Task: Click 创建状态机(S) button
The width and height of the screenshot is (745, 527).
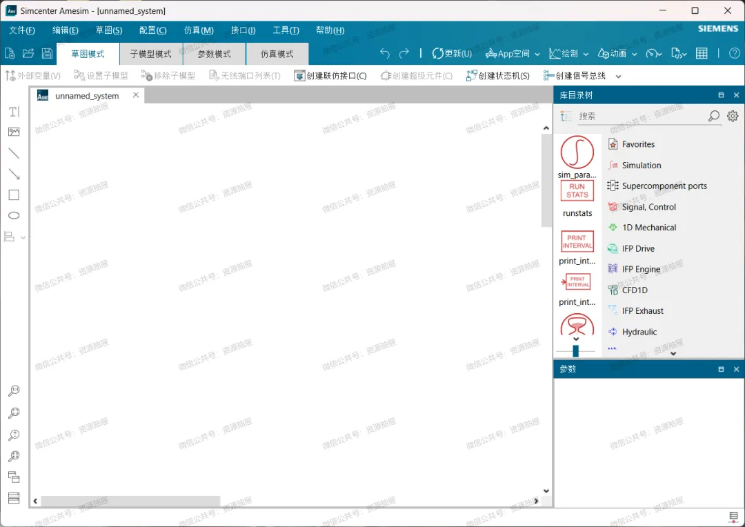Action: pyautogui.click(x=498, y=76)
